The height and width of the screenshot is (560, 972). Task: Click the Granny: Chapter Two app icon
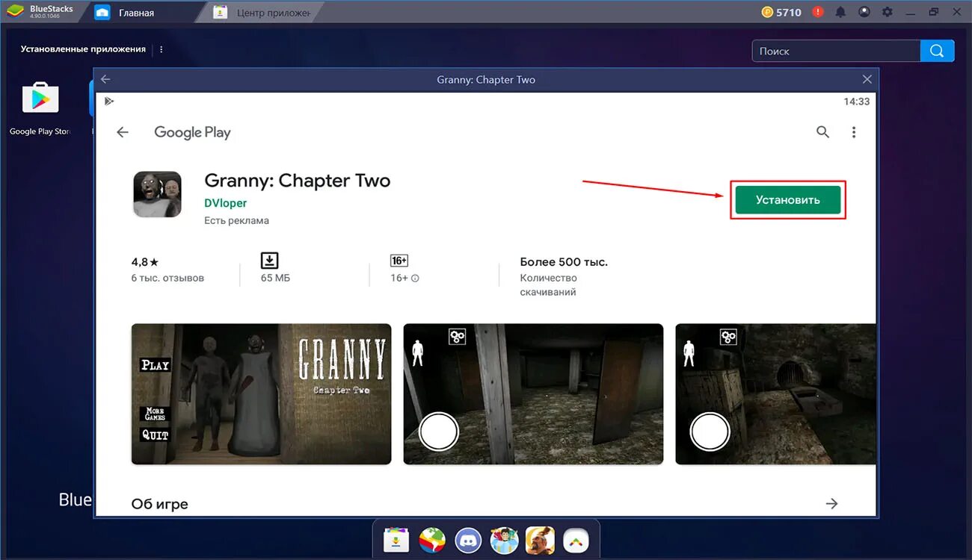[x=157, y=194]
